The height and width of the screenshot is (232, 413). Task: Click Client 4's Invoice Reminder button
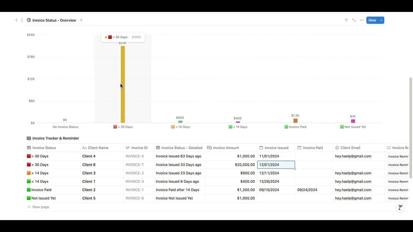click(x=398, y=157)
